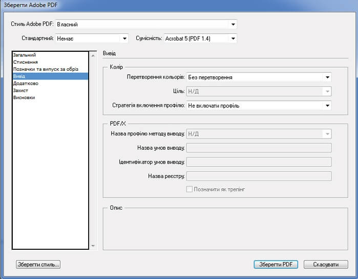The width and height of the screenshot is (358, 279).
Task: Click the Скасувати button
Action: click(x=326, y=265)
